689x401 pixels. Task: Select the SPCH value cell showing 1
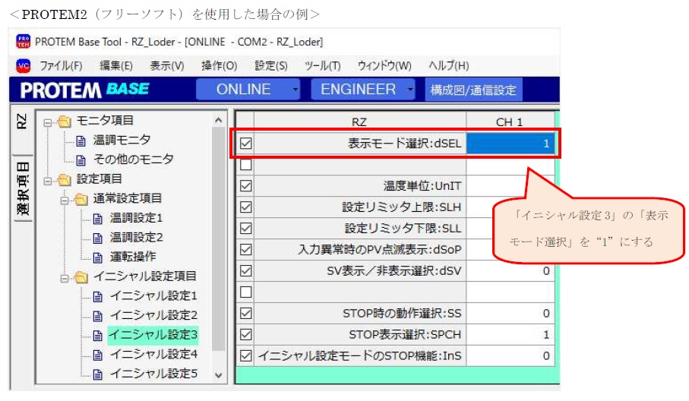510,334
